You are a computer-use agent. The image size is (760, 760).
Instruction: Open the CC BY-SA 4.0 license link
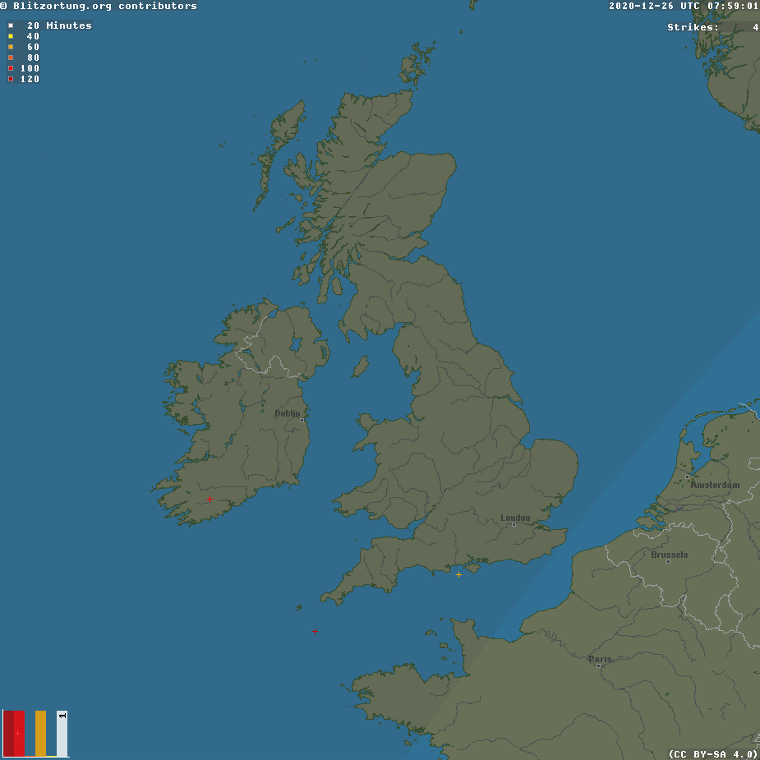[712, 753]
